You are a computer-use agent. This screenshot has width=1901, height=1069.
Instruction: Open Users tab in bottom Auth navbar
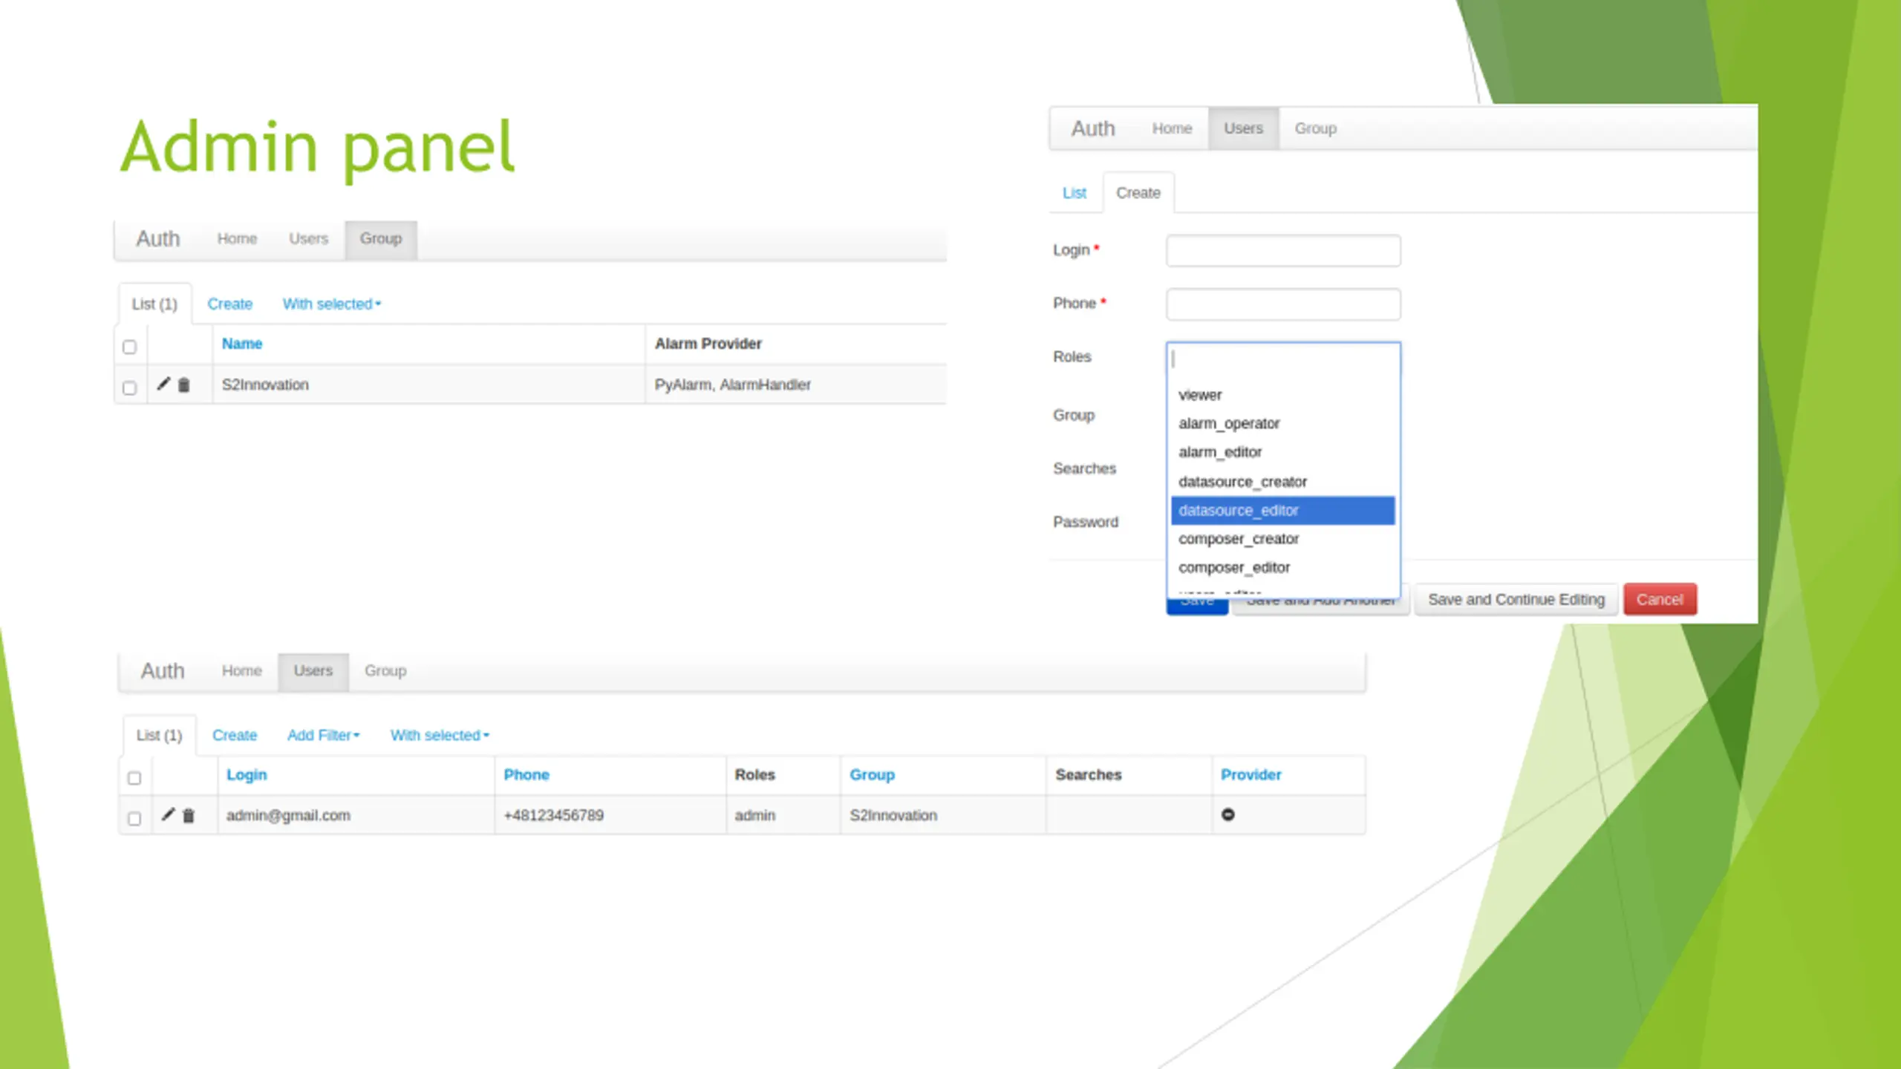pos(313,671)
